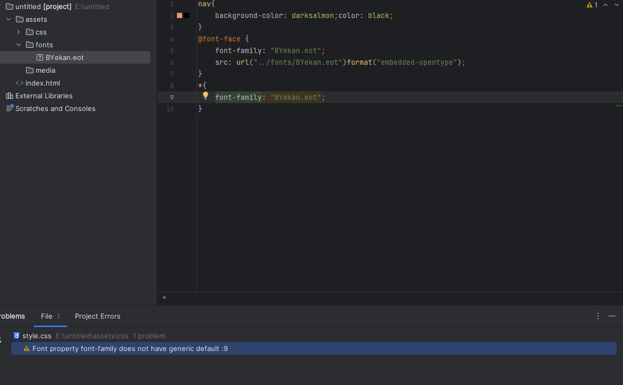The image size is (623, 385).
Task: Switch to the File problems tab
Action: [x=50, y=316]
